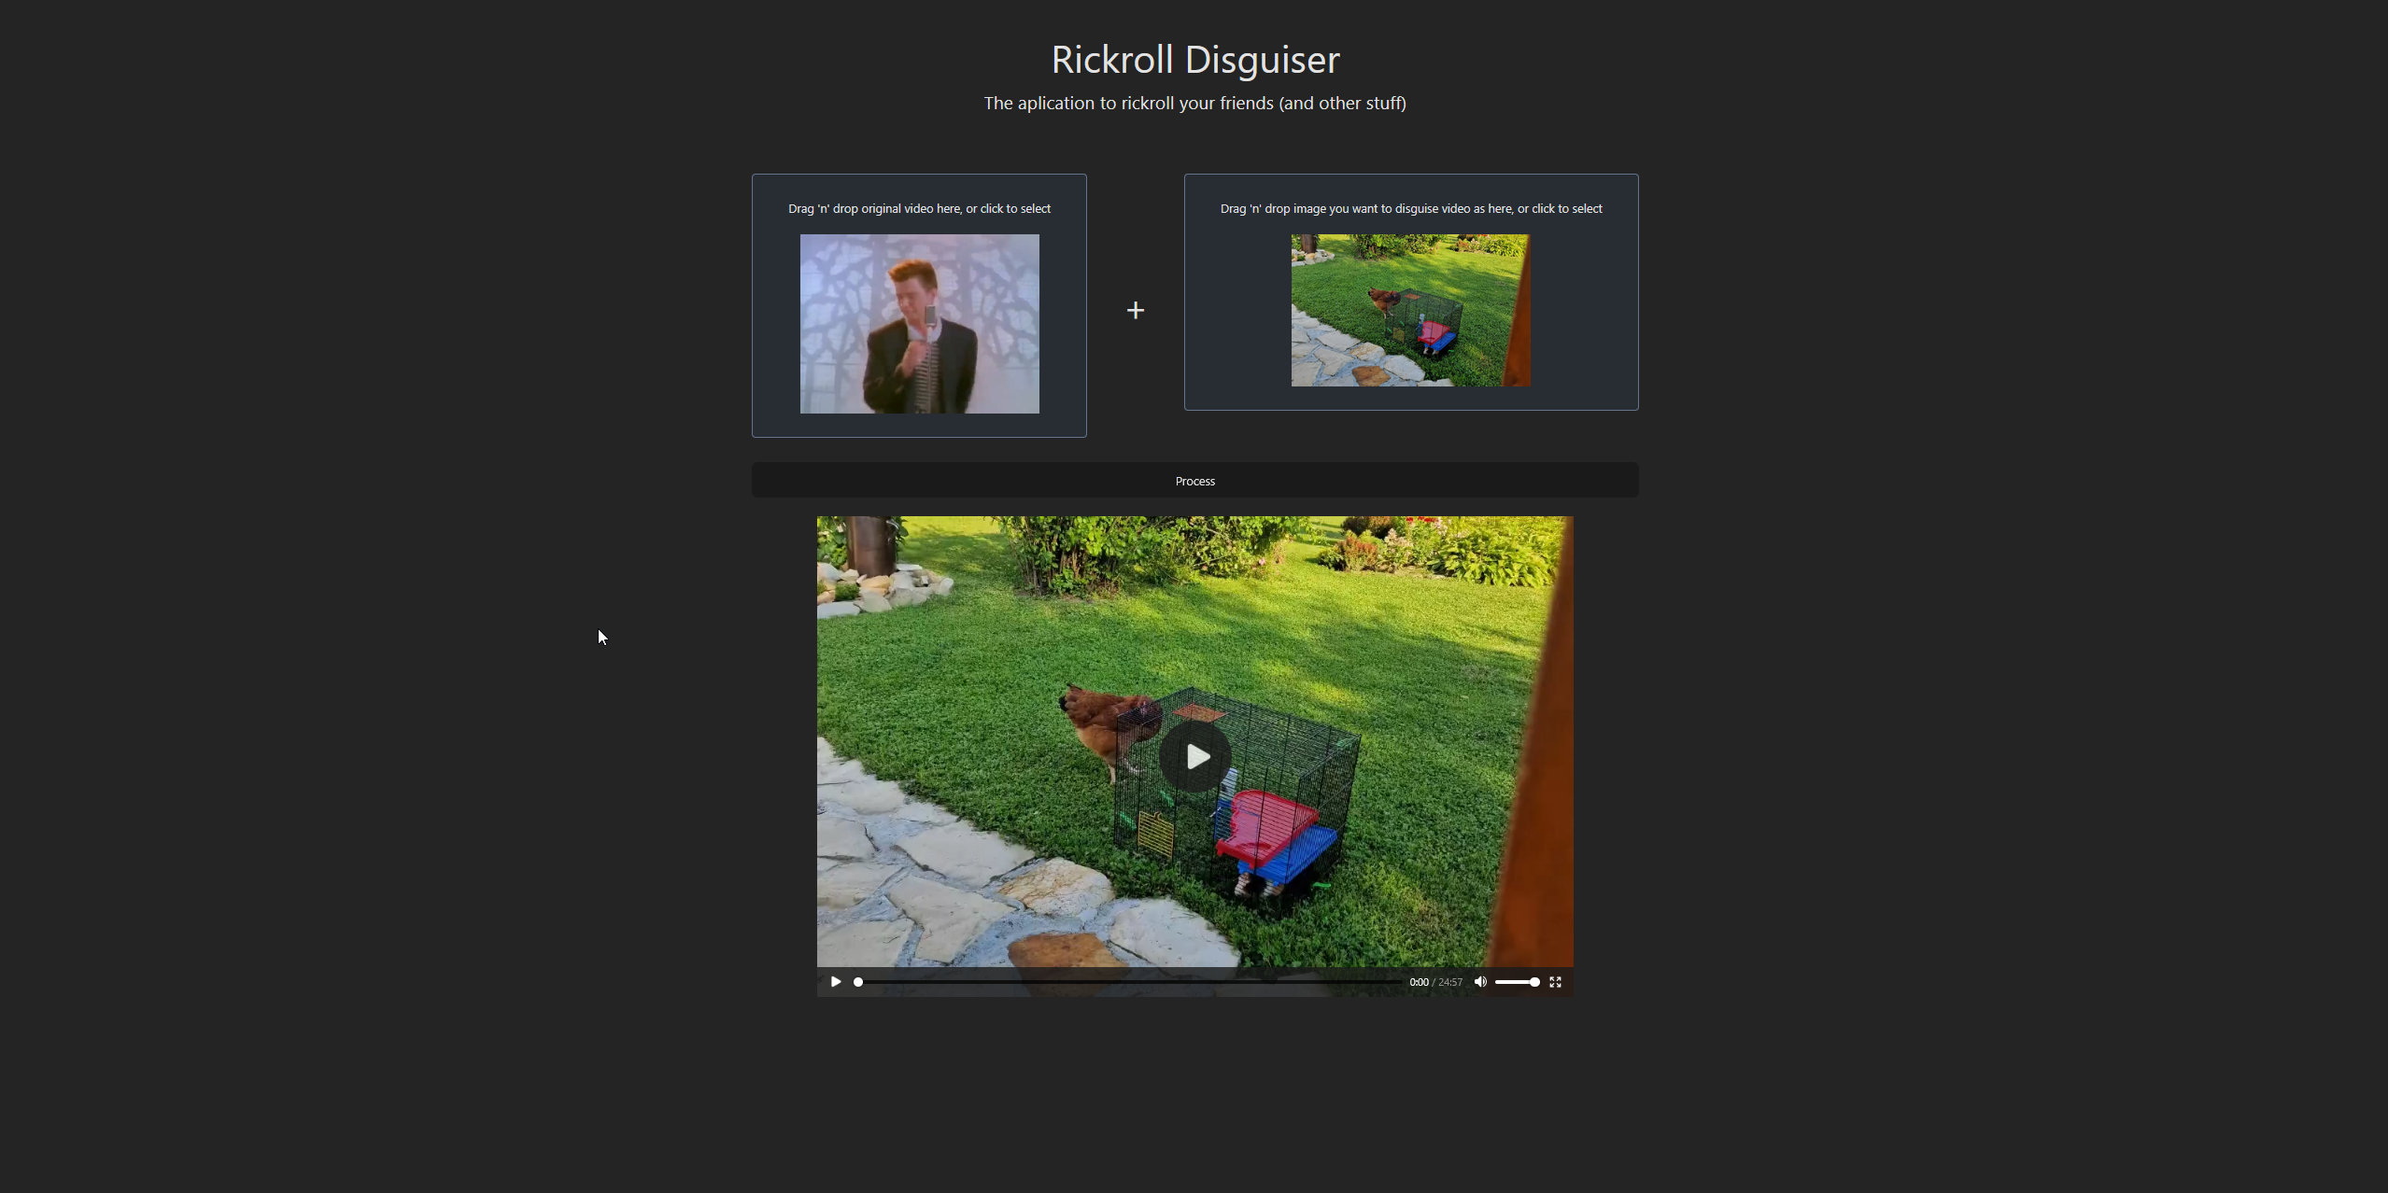
Task: Click the Rickroll Disguiser title heading
Action: tap(1194, 60)
